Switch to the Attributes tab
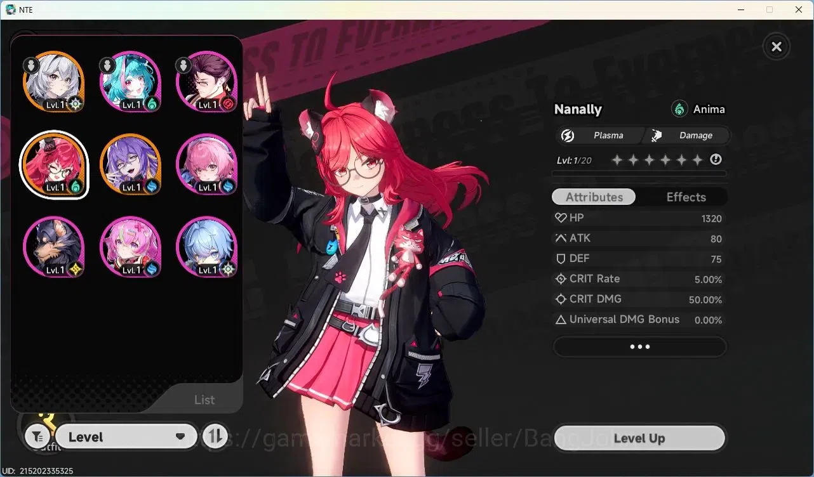 594,197
